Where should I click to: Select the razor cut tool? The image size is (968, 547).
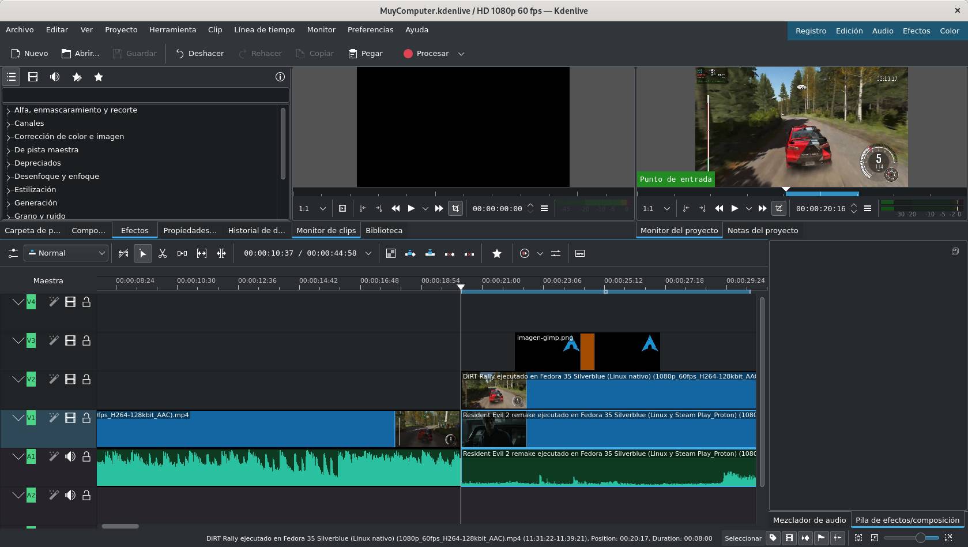point(163,253)
